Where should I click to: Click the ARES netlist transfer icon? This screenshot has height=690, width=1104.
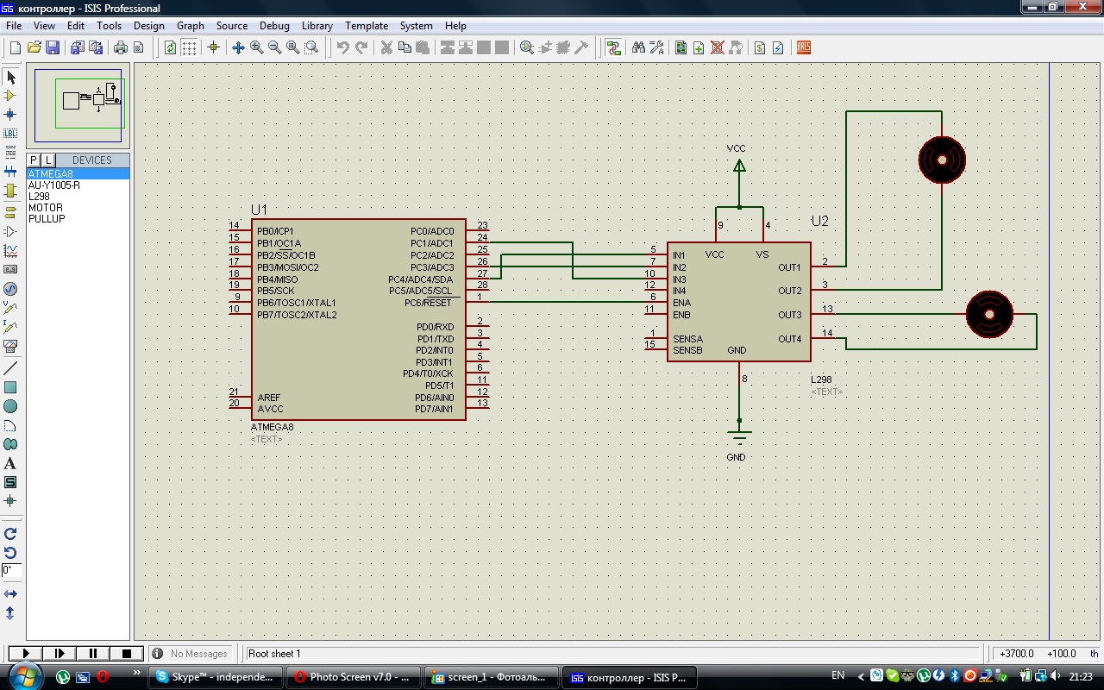tap(804, 48)
